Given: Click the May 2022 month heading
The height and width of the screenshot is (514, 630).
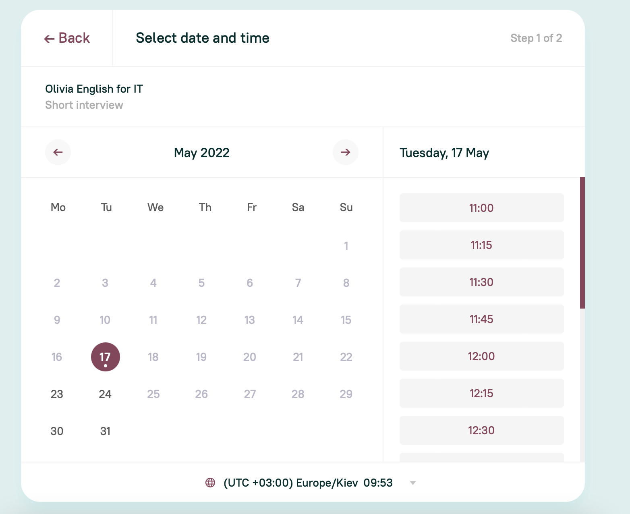Looking at the screenshot, I should 201,153.
